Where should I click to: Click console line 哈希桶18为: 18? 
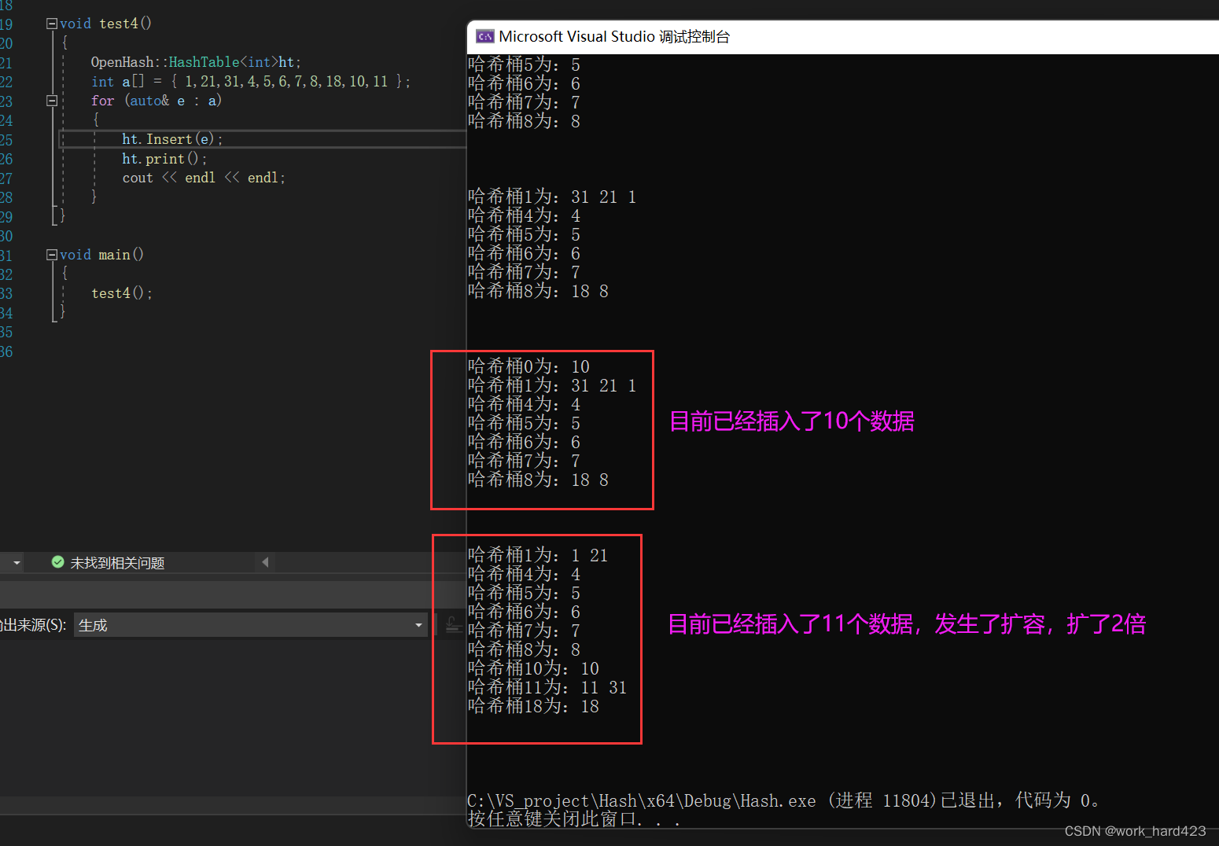(533, 706)
